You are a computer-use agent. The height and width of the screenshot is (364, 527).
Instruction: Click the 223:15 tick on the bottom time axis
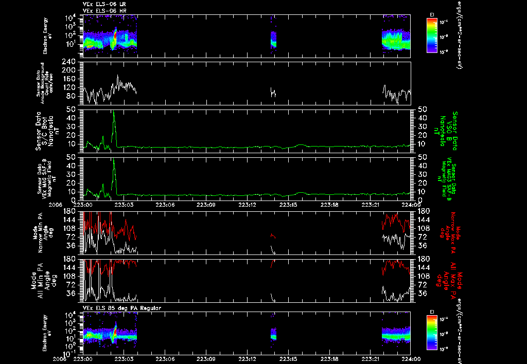coord(288,359)
